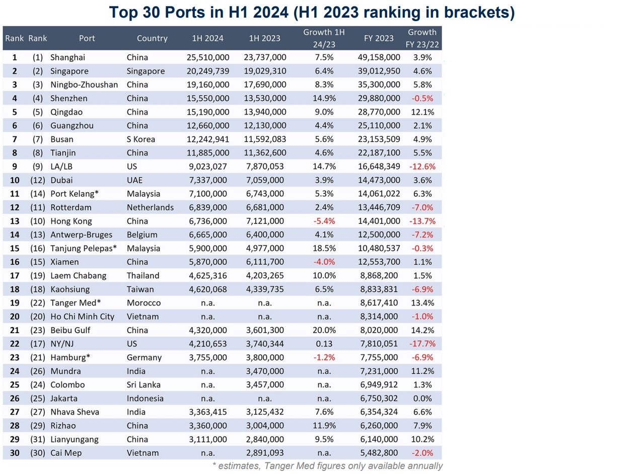
Task: Select the "Jakarta" port name
Action: pos(64,398)
